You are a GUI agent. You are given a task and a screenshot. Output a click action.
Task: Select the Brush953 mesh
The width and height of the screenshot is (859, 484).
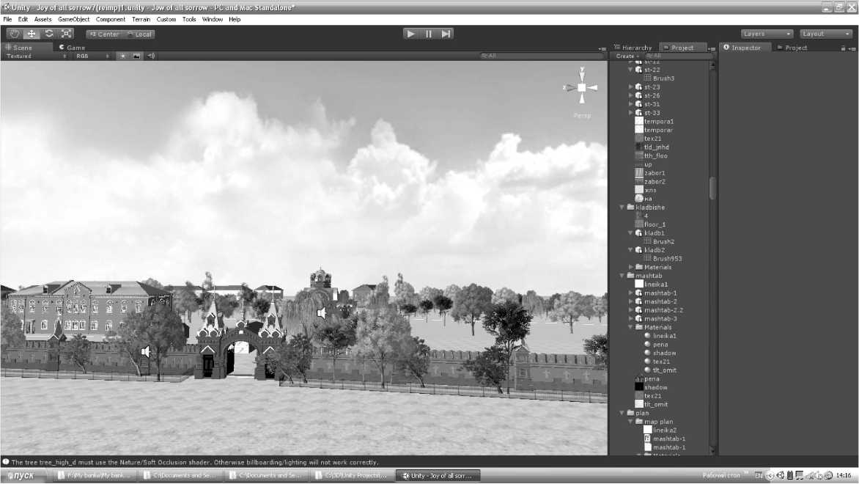coord(663,259)
